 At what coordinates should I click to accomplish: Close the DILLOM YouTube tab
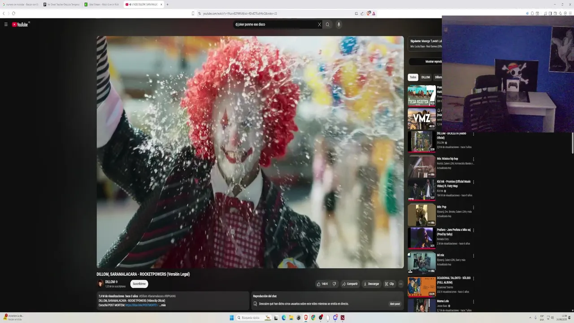[161, 4]
